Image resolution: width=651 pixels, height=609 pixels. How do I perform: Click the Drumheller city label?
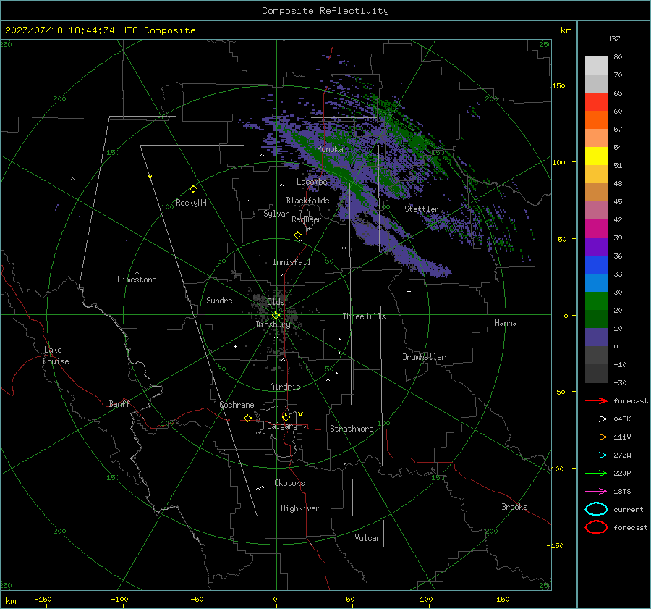pos(424,357)
